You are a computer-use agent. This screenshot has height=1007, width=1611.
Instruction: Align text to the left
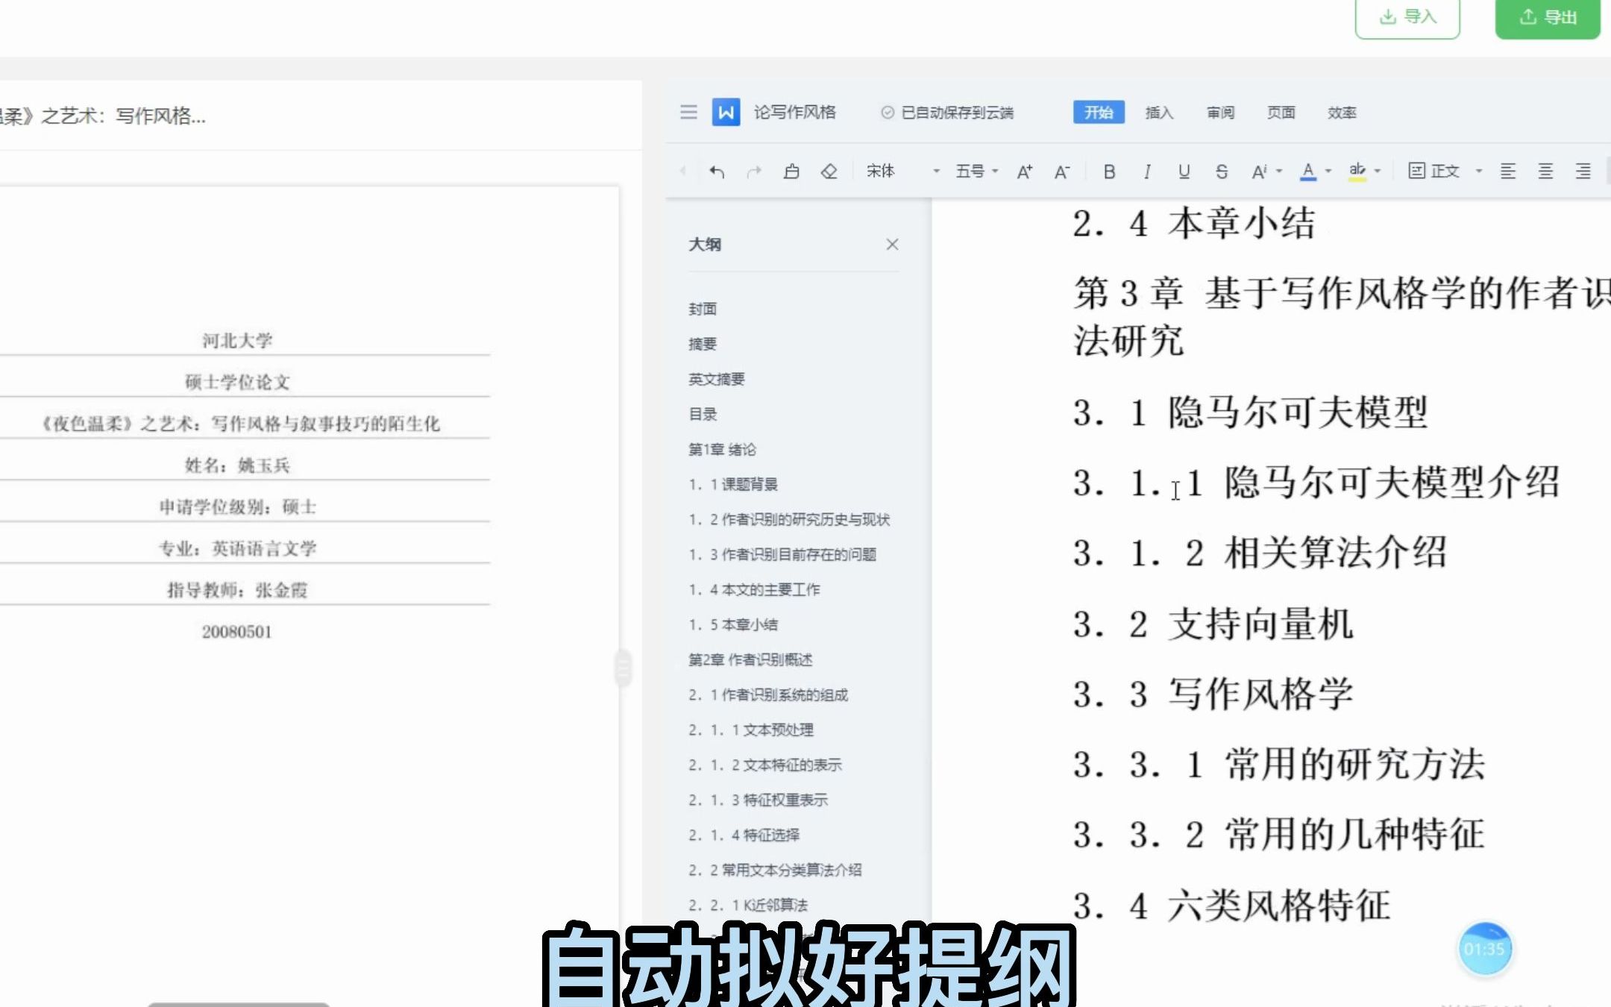tap(1508, 172)
